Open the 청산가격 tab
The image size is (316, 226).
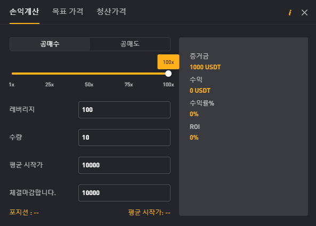pyautogui.click(x=111, y=11)
